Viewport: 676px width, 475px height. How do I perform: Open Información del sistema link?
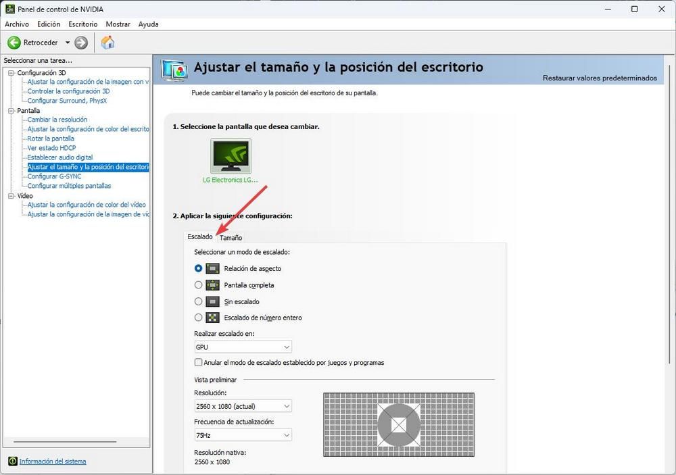click(x=53, y=461)
